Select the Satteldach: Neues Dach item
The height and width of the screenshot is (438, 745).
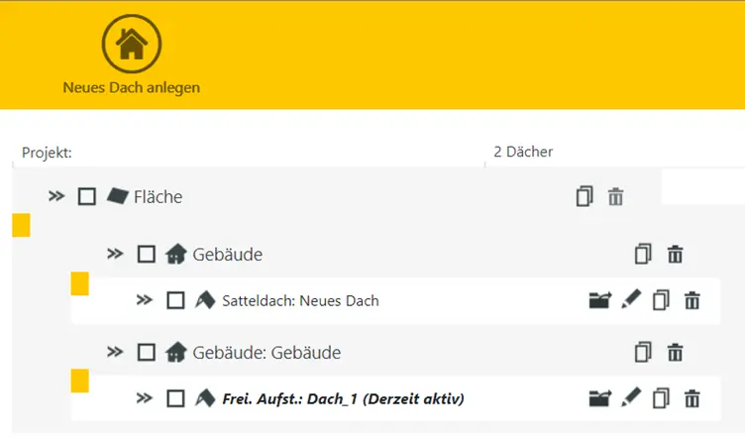(x=300, y=300)
